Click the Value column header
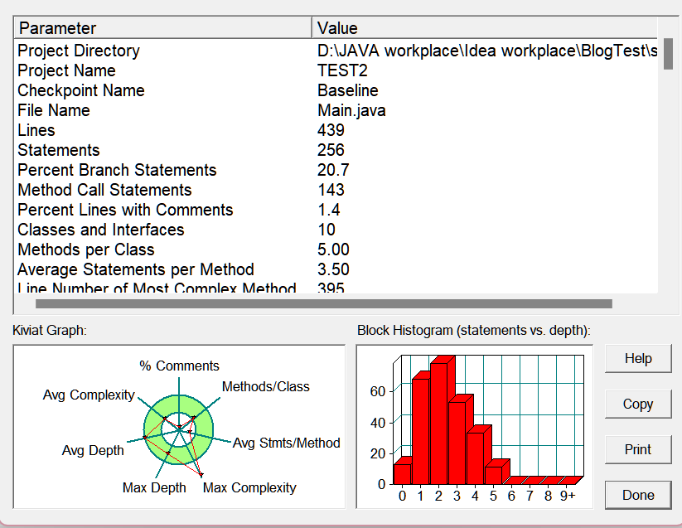This screenshot has width=682, height=528. point(485,28)
